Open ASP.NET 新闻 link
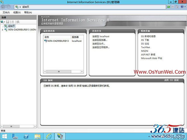The height and width of the screenshot is (140, 187). point(148,55)
